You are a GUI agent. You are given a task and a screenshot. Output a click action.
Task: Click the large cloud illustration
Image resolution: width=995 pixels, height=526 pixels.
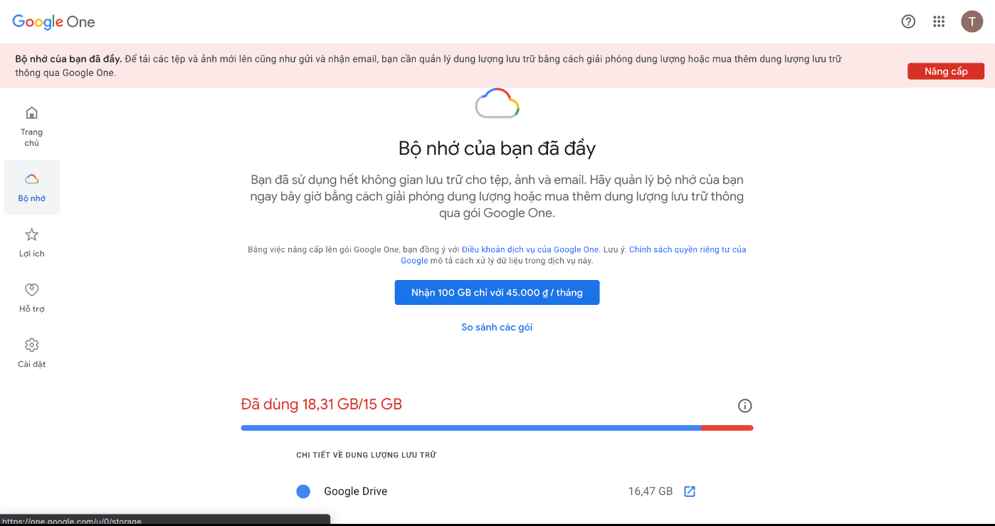click(497, 104)
